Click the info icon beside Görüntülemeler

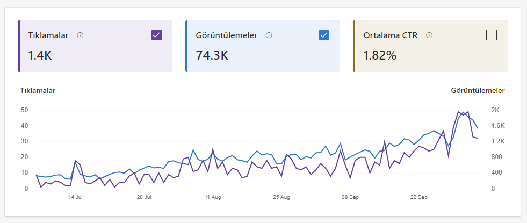[269, 35]
